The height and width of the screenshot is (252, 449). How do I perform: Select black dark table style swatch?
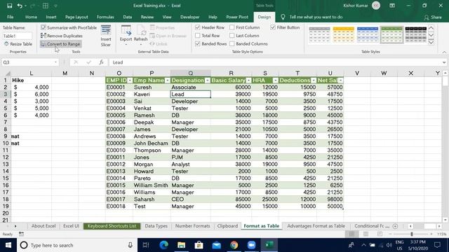pos(416,35)
